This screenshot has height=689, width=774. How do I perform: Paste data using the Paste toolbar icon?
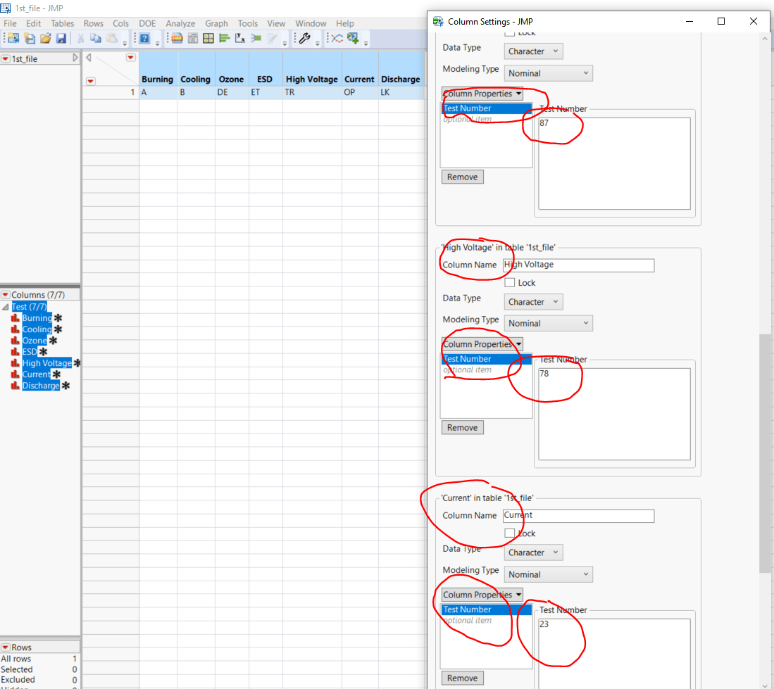point(110,38)
